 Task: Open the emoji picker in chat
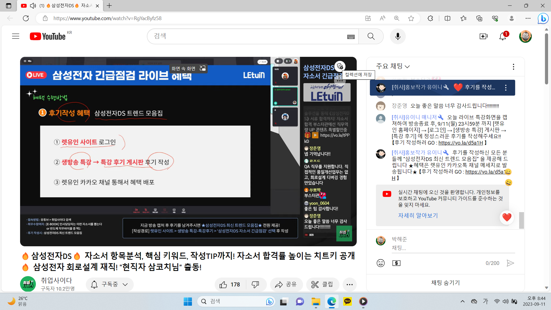[381, 263]
